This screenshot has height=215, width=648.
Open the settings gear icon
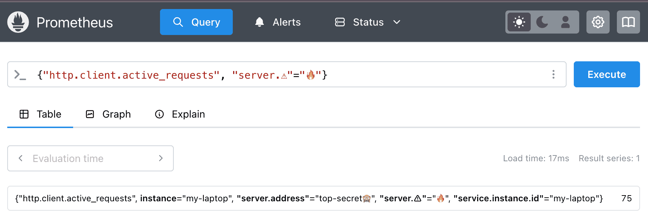(598, 22)
